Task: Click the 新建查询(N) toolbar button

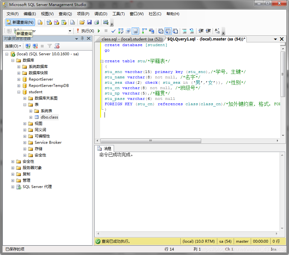Action: 20,22
